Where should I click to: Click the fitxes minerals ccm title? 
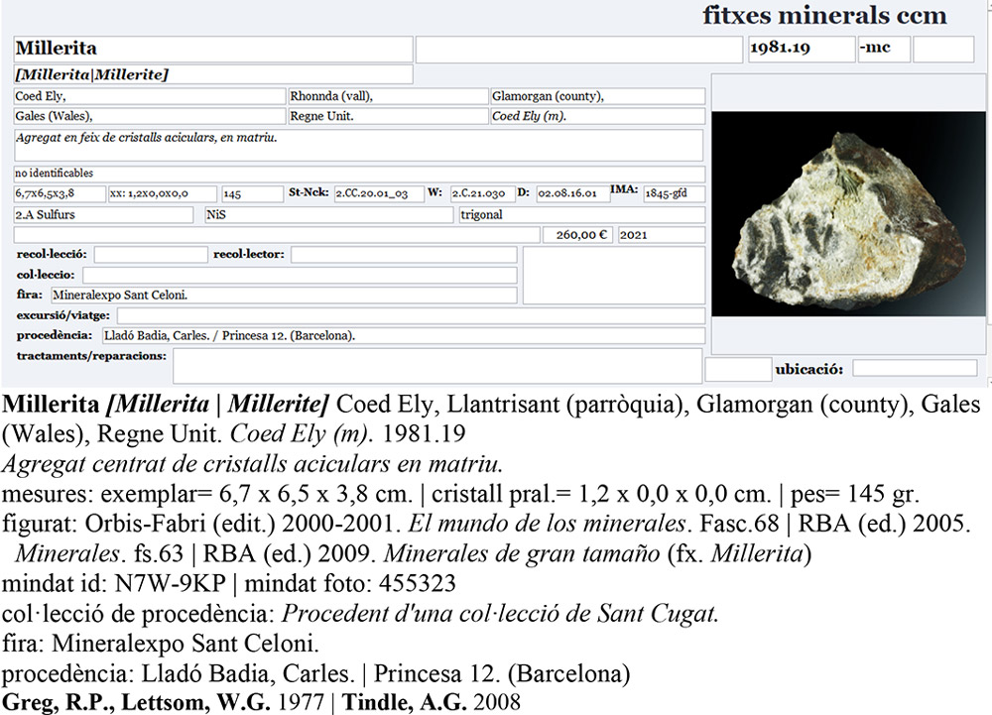[824, 15]
